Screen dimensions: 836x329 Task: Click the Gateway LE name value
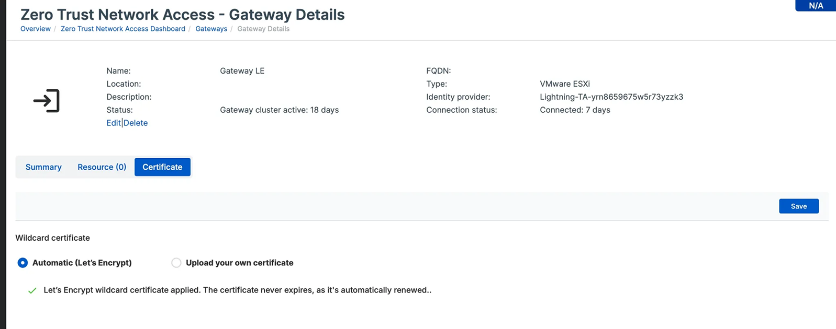coord(242,70)
